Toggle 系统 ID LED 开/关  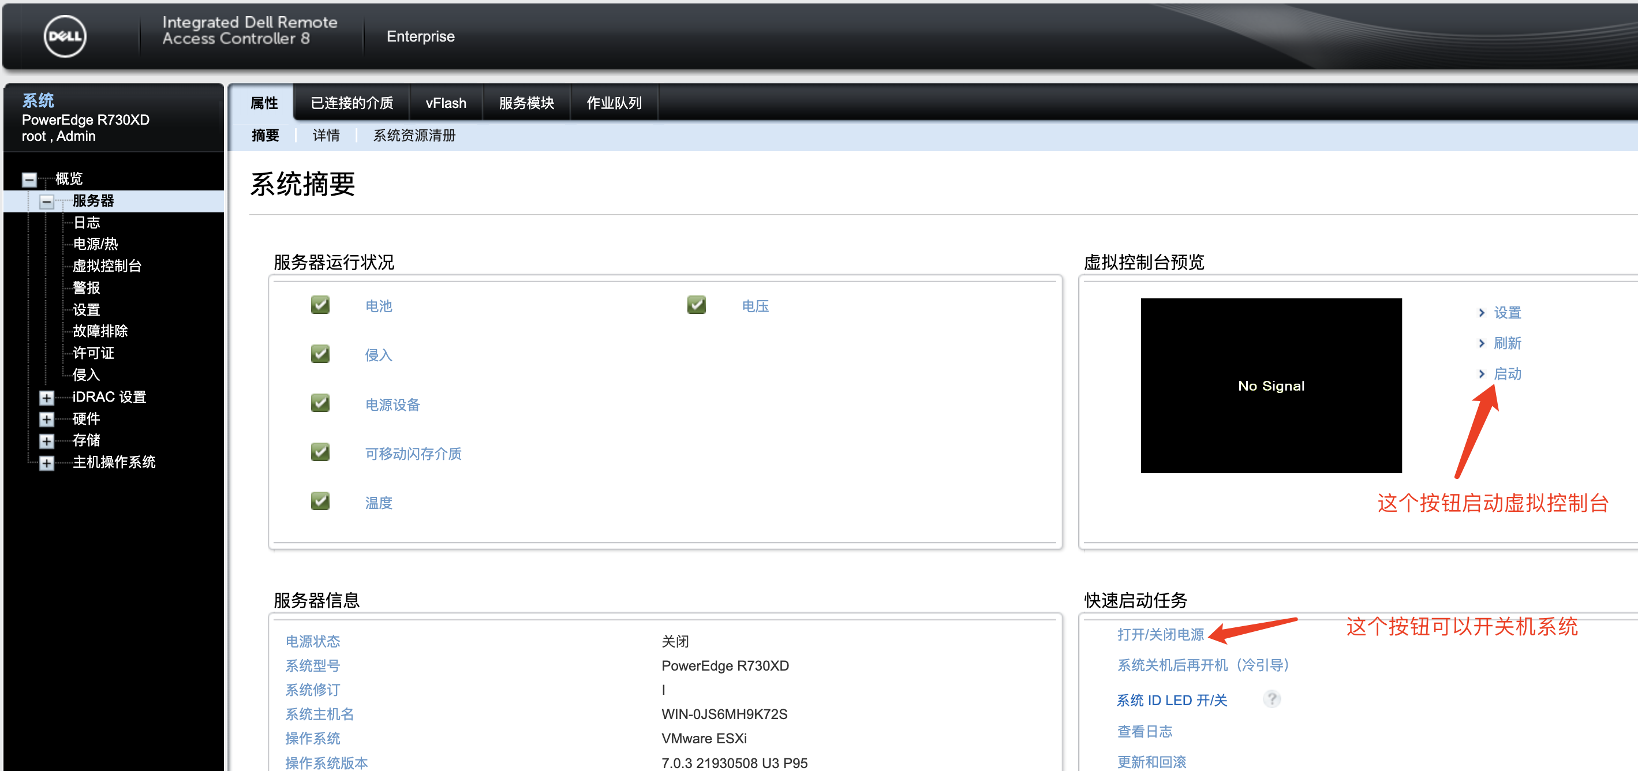pyautogui.click(x=1172, y=701)
